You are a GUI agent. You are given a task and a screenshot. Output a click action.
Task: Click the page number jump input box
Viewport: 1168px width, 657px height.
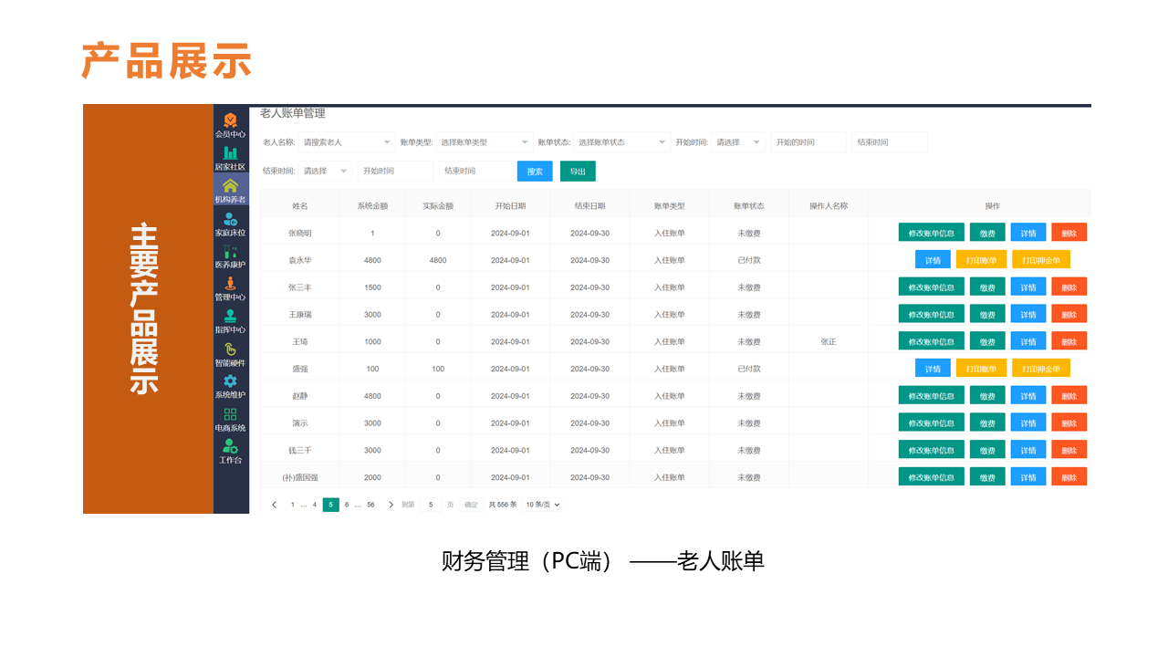click(x=431, y=505)
